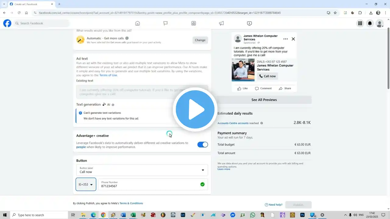The image size is (390, 219).
Task: Click the Total budget € 63.00 EUR value
Action: pos(303,145)
